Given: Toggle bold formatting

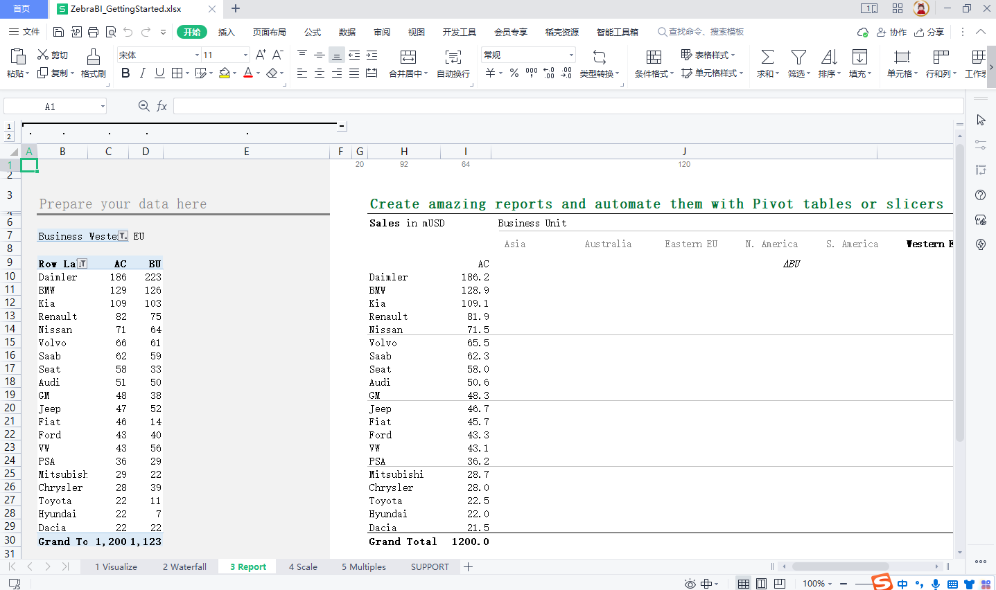Looking at the screenshot, I should [x=125, y=73].
